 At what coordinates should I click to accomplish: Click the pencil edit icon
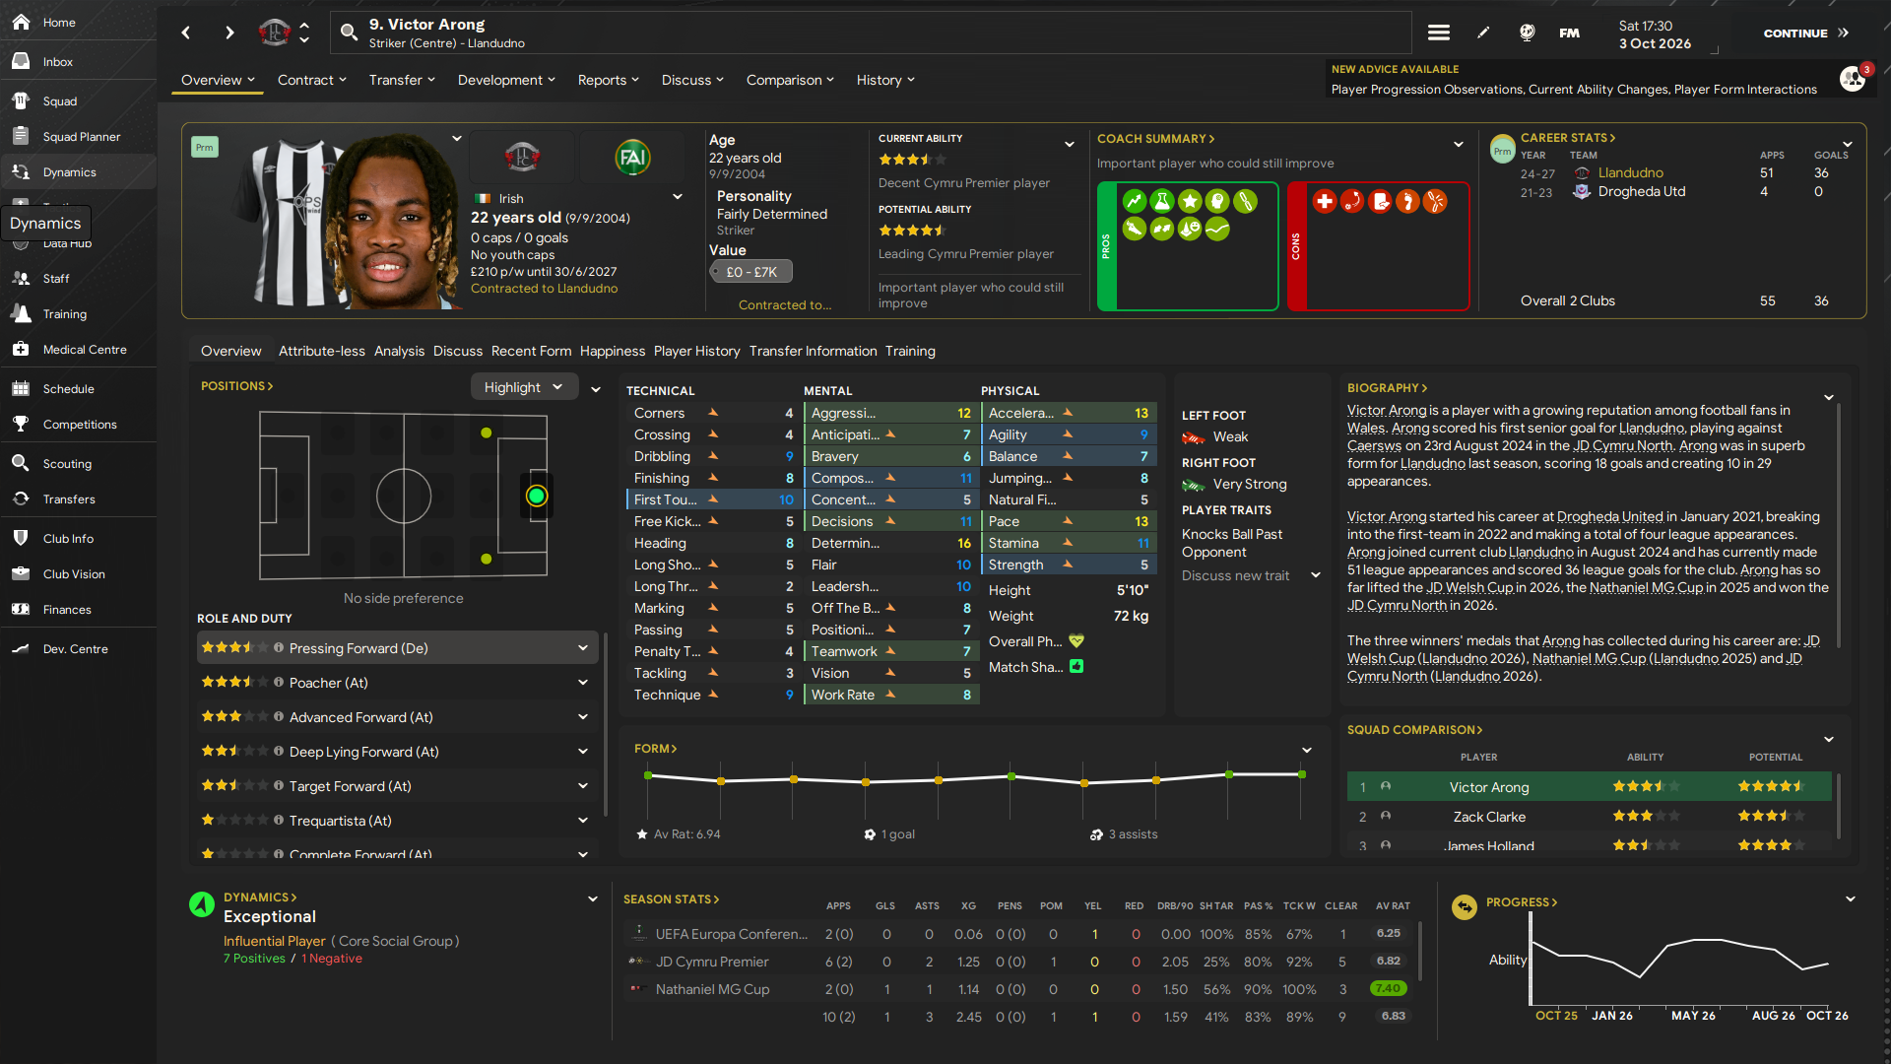click(x=1483, y=33)
